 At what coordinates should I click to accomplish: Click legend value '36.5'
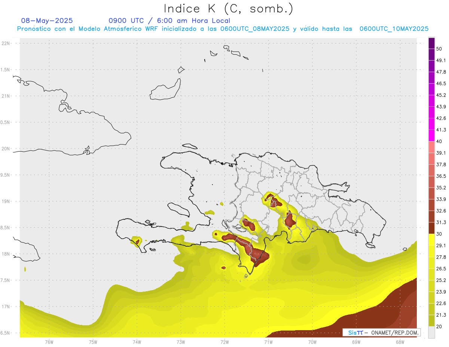pos(441,176)
